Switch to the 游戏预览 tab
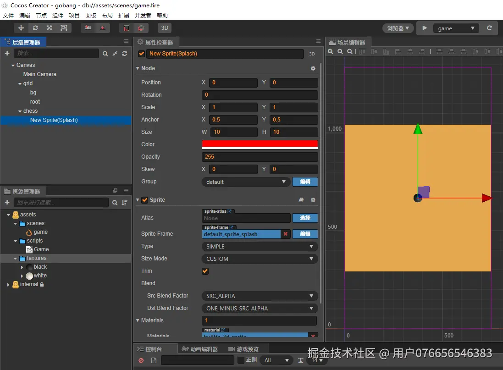The width and height of the screenshot is (503, 370). tap(243, 349)
